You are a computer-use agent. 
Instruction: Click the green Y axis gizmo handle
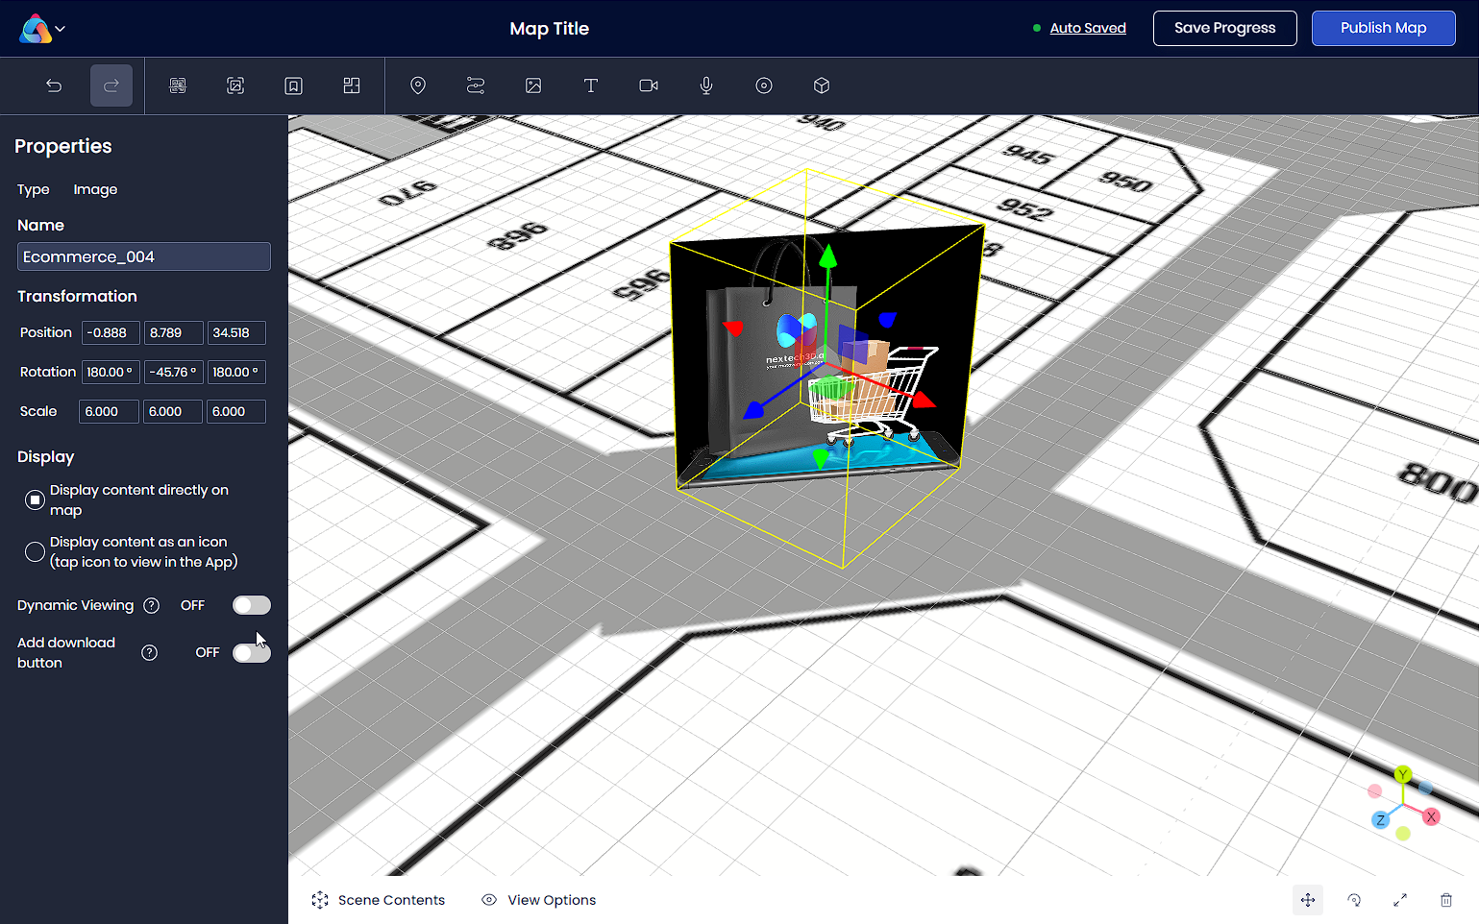827,255
